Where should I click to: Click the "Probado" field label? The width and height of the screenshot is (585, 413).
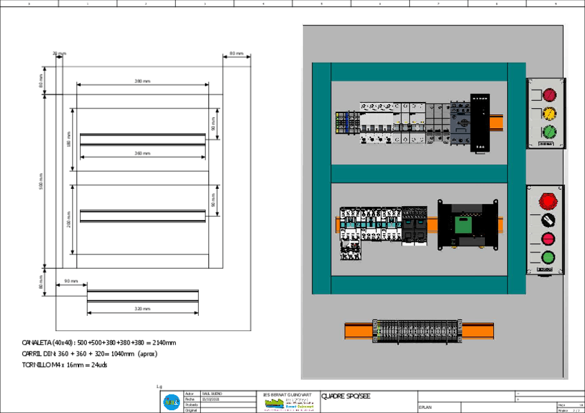[191, 405]
